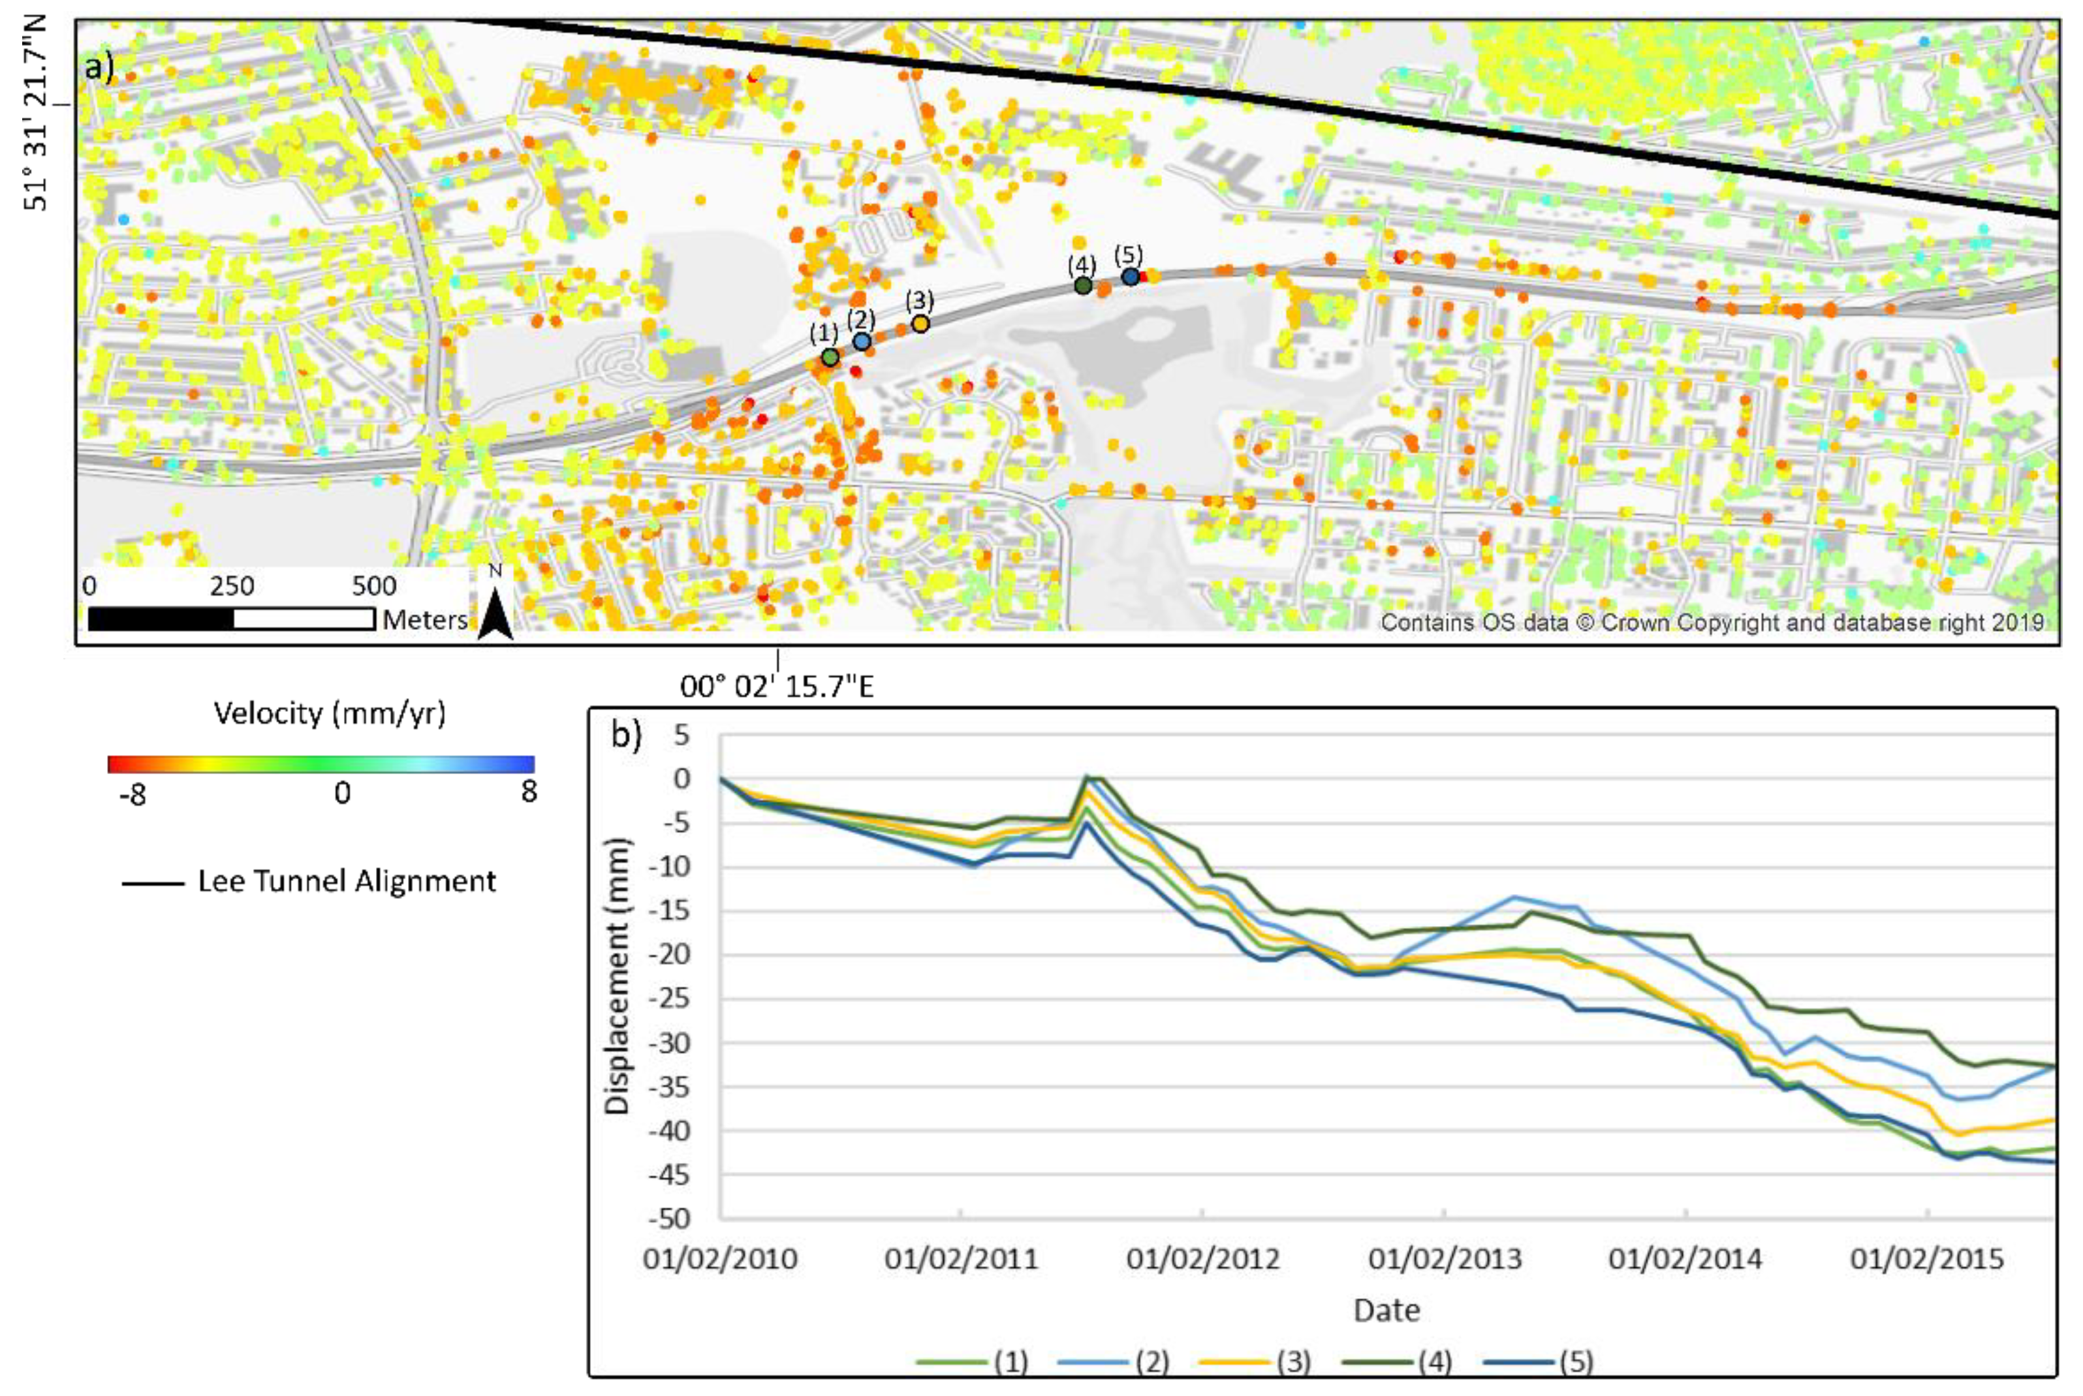This screenshot has height=1396, width=2083.
Task: Click the OS data copyright text
Action: 1712,623
